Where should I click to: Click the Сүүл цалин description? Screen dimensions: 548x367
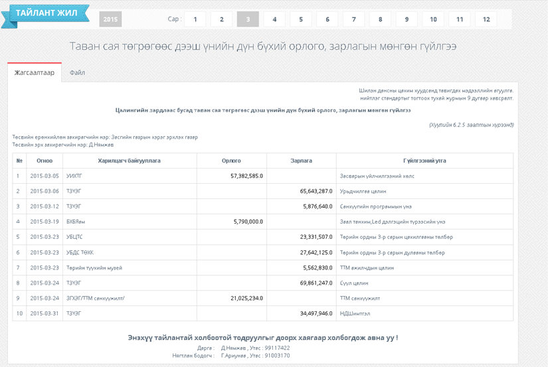coord(354,283)
